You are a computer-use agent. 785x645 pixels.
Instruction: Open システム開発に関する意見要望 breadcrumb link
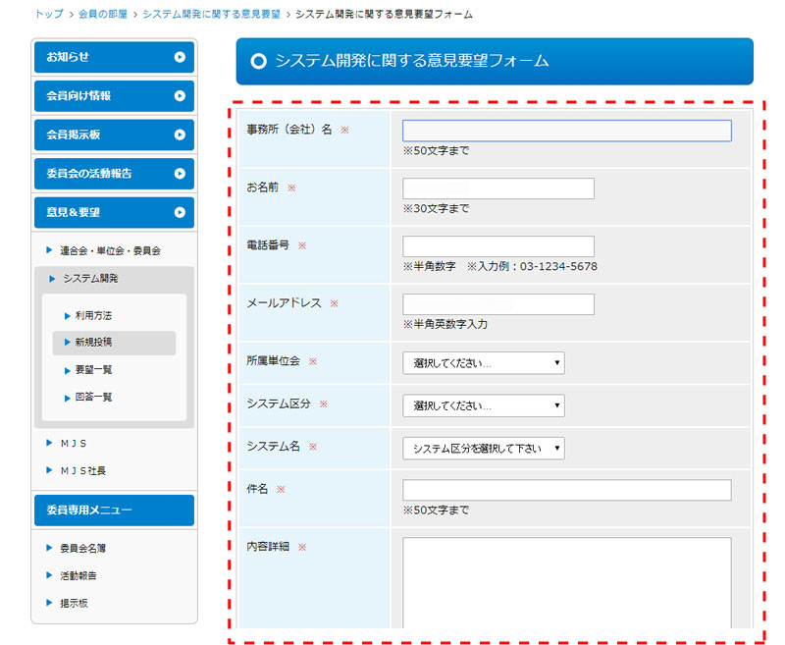tap(211, 14)
